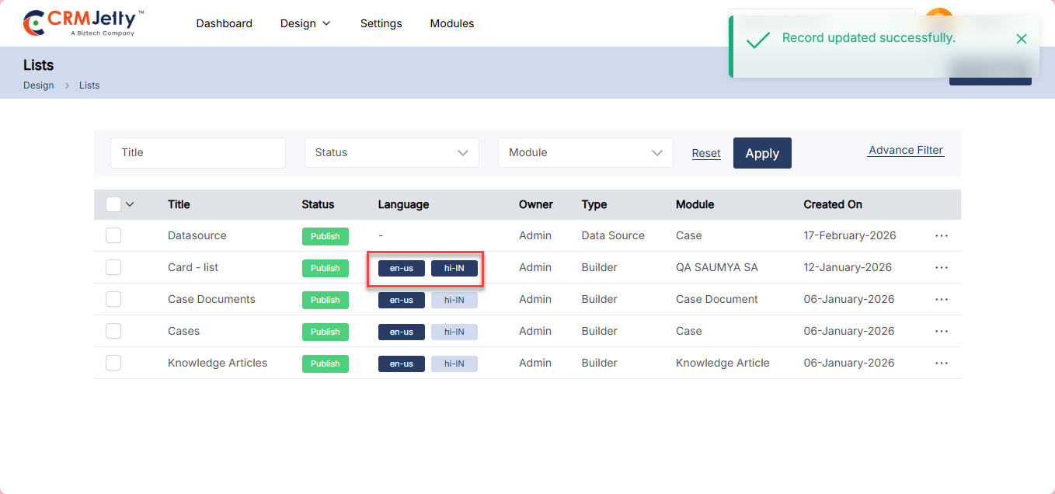Viewport: 1055px width, 494px height.
Task: Click the Apply filter button
Action: click(x=761, y=153)
